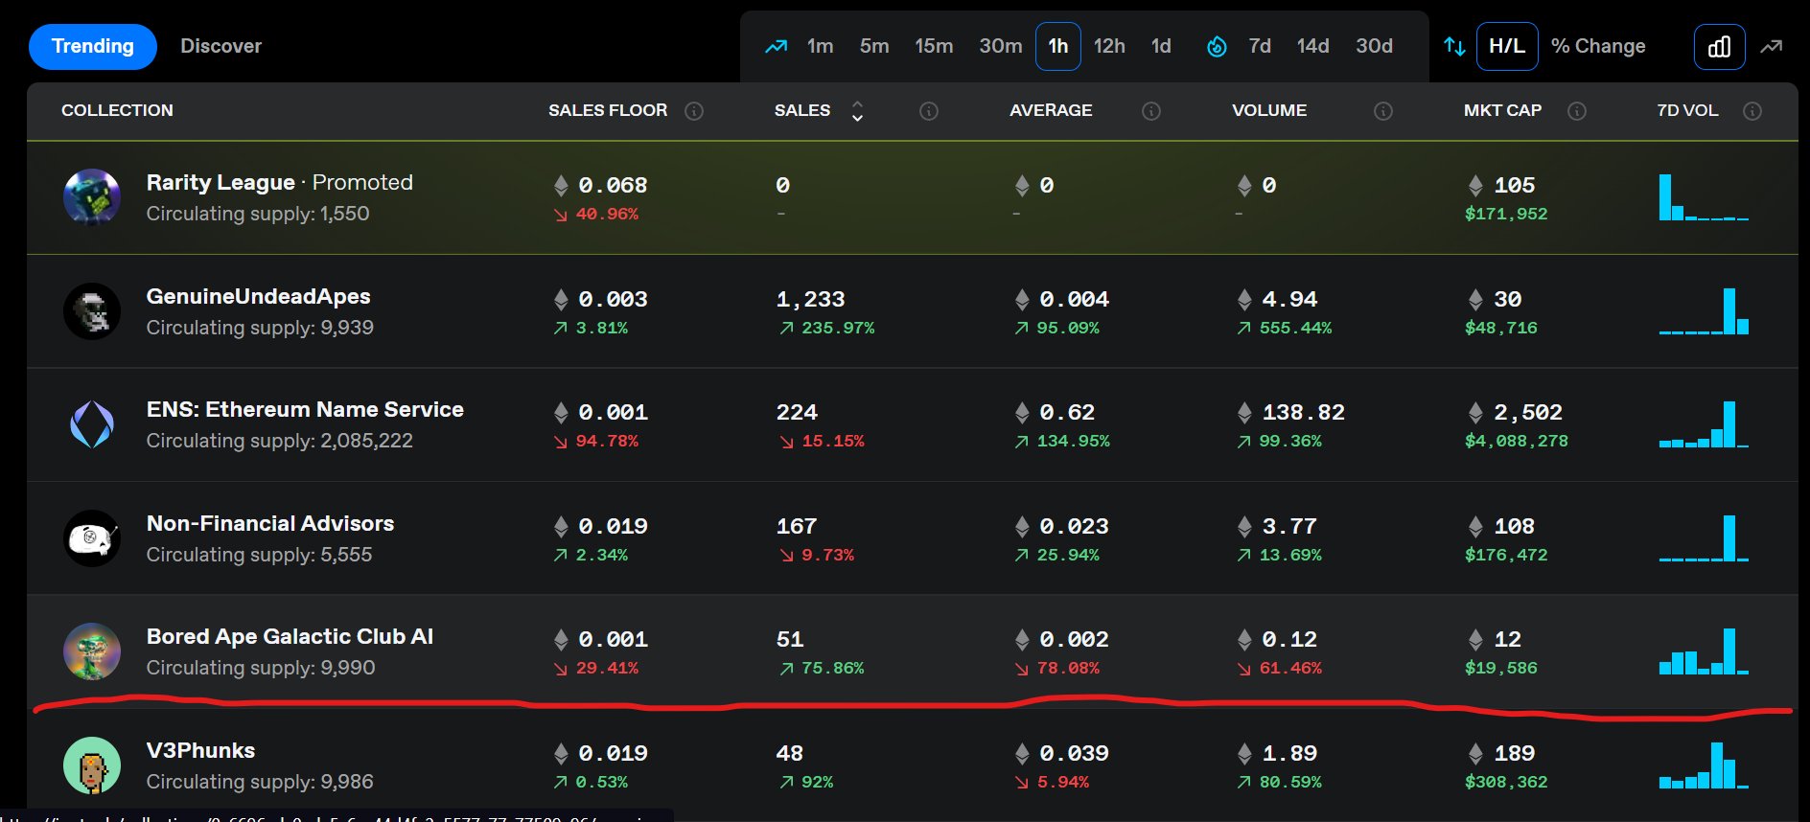Open Mkt Cap column info icon

(x=1577, y=111)
